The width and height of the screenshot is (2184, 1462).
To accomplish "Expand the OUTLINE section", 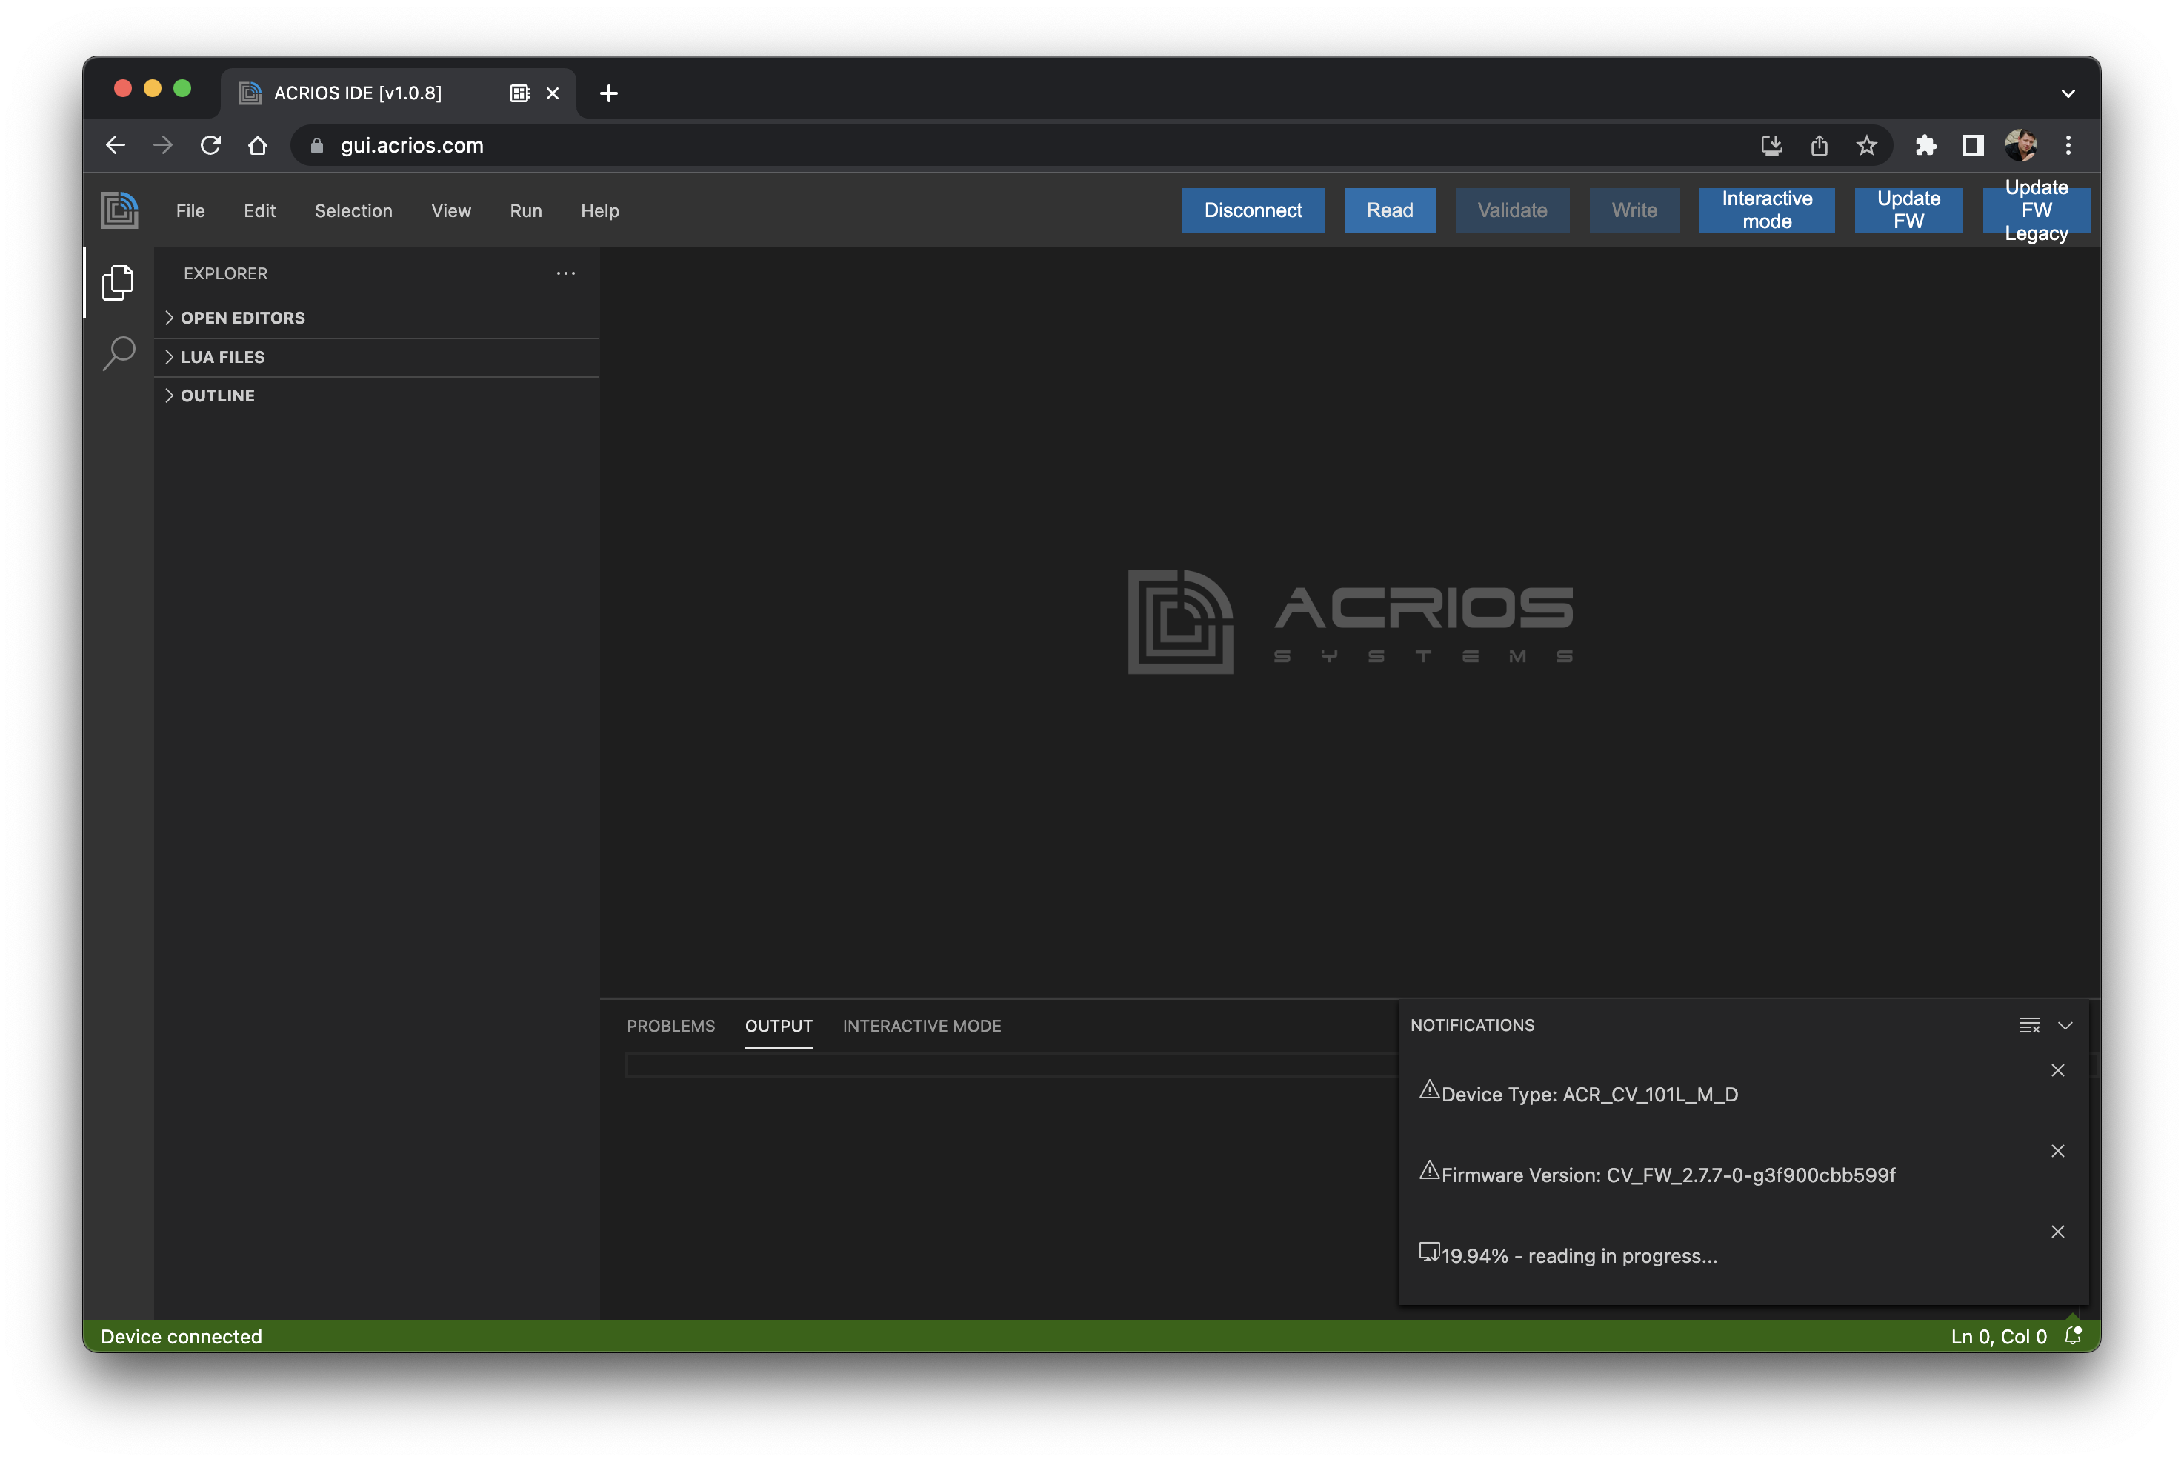I will tap(376, 395).
